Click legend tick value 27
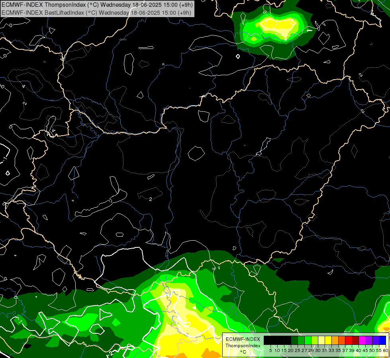 (x=304, y=350)
